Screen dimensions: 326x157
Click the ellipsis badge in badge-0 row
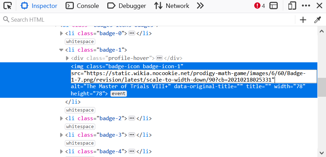coord(132,33)
